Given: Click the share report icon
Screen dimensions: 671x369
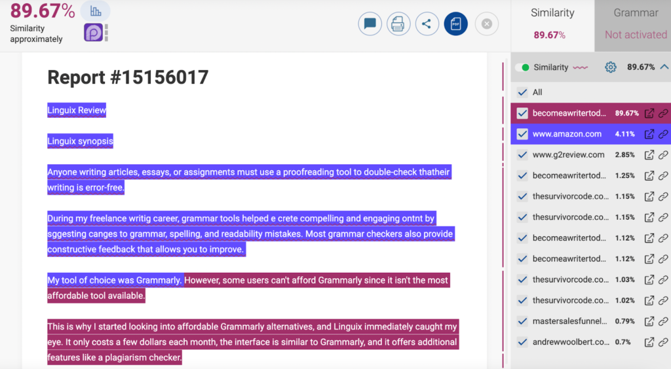Looking at the screenshot, I should coord(427,24).
